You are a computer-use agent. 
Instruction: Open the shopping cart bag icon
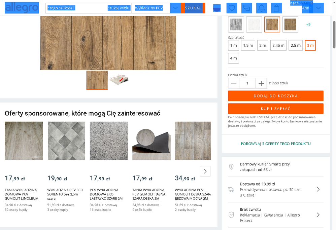(x=276, y=8)
